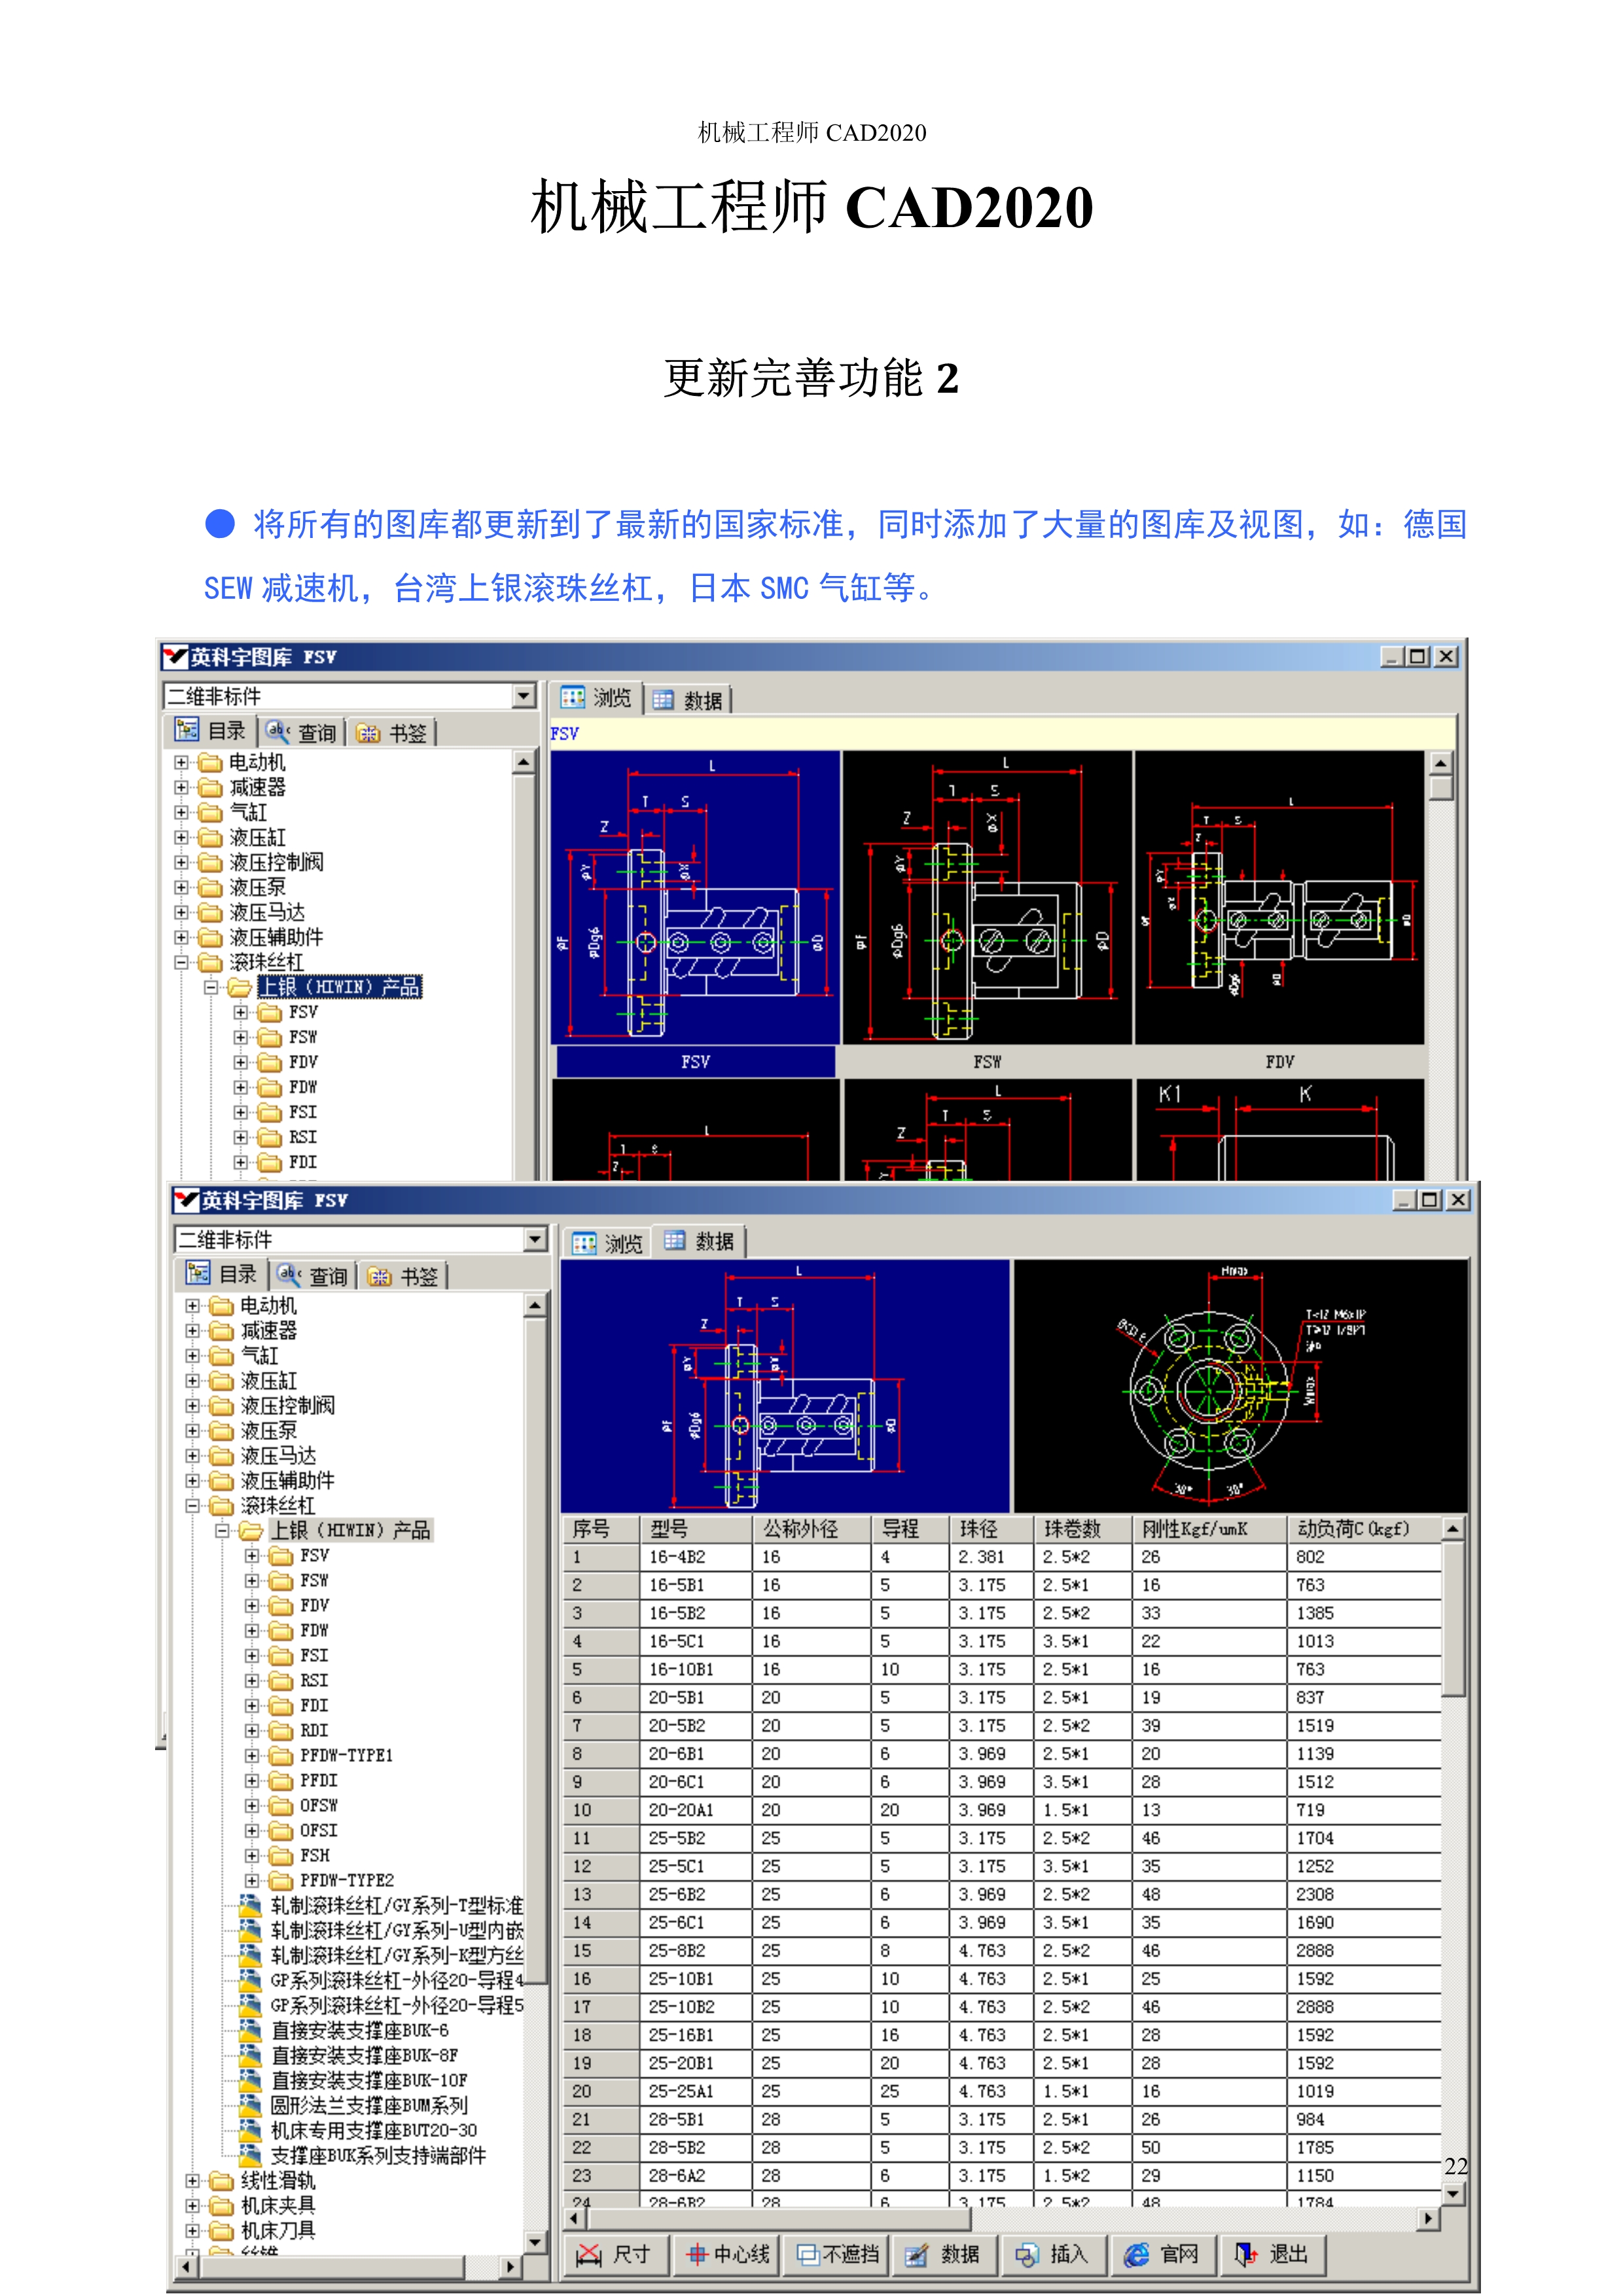Click the 退出 exit button
The width and height of the screenshot is (1623, 2296).
click(1273, 2254)
